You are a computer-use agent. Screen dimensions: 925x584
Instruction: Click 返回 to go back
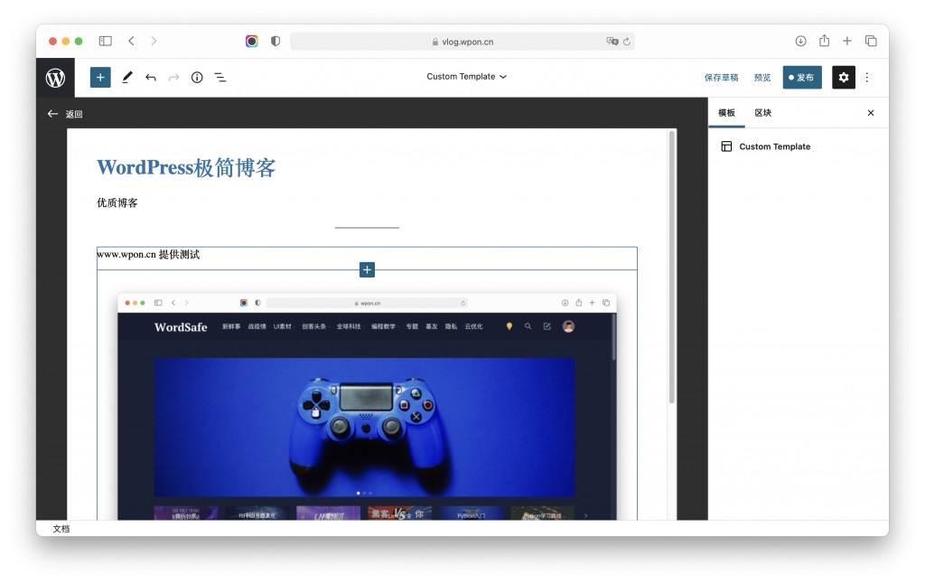tap(63, 114)
